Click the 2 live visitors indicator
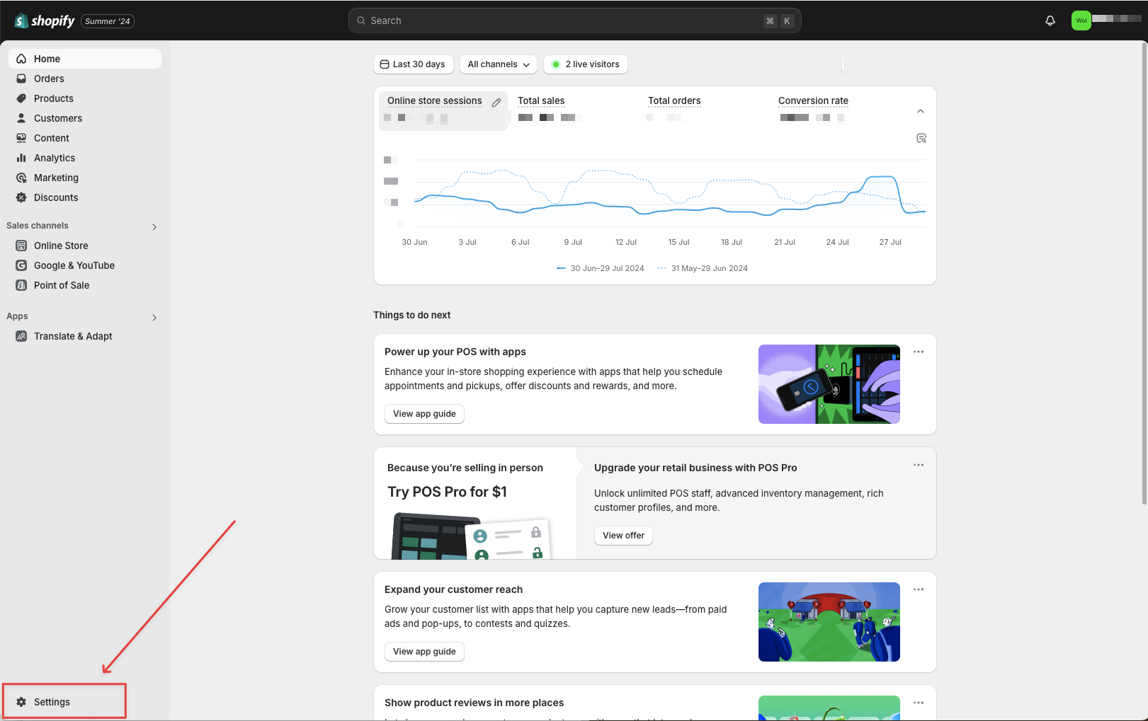Screen dimensions: 1148x721 point(585,64)
